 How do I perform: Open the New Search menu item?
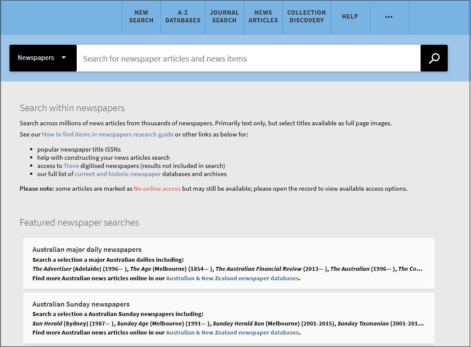click(x=141, y=17)
